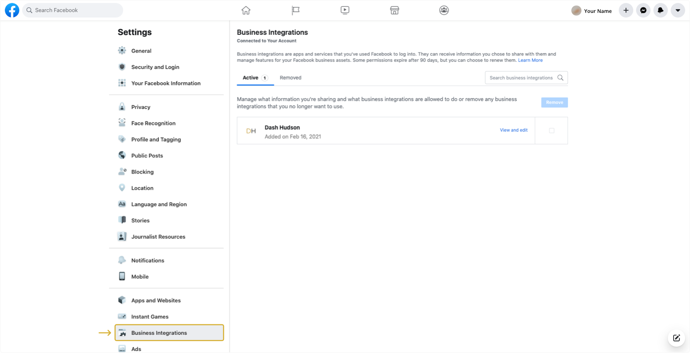This screenshot has height=353, width=690.
Task: Open the Messenger icon
Action: point(643,10)
